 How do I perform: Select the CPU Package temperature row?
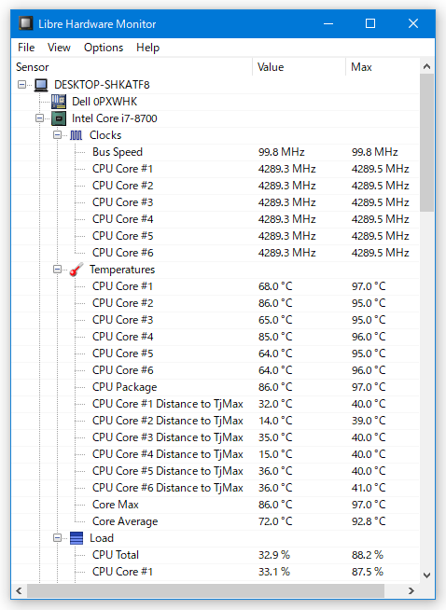(x=216, y=387)
